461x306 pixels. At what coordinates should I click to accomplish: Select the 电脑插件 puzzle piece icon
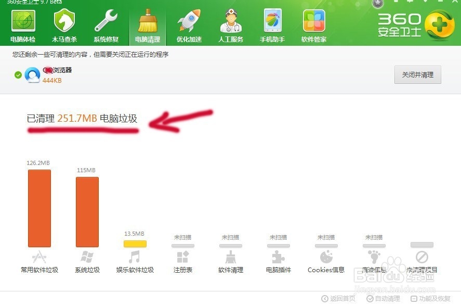pos(278,257)
